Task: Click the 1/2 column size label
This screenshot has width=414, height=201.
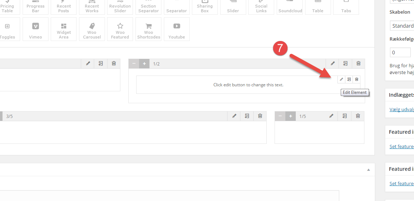Action: click(156, 64)
